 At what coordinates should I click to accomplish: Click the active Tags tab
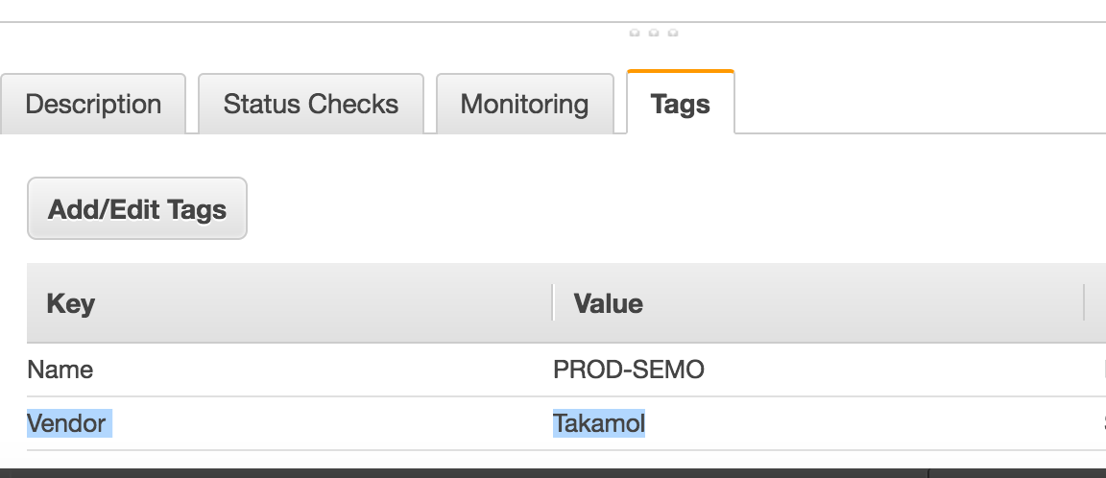(680, 104)
